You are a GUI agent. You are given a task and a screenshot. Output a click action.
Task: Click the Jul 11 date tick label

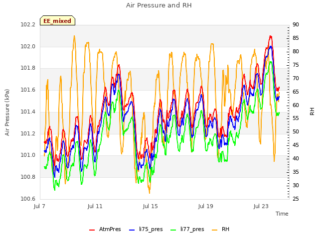[x=95, y=206]
